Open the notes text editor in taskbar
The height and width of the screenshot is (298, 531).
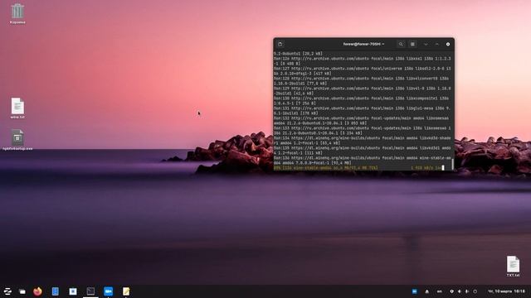click(126, 291)
